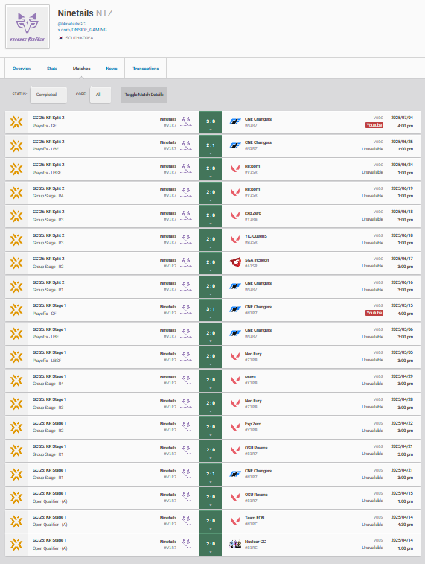Click the 2025/06/25 match date
The width and height of the screenshot is (425, 564).
(x=402, y=142)
